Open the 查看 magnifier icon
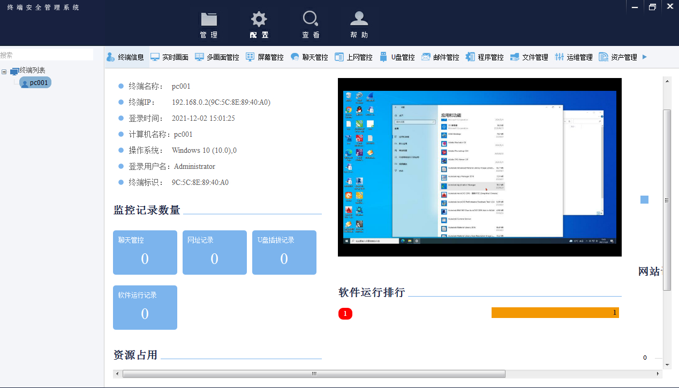This screenshot has width=679, height=388. [311, 20]
